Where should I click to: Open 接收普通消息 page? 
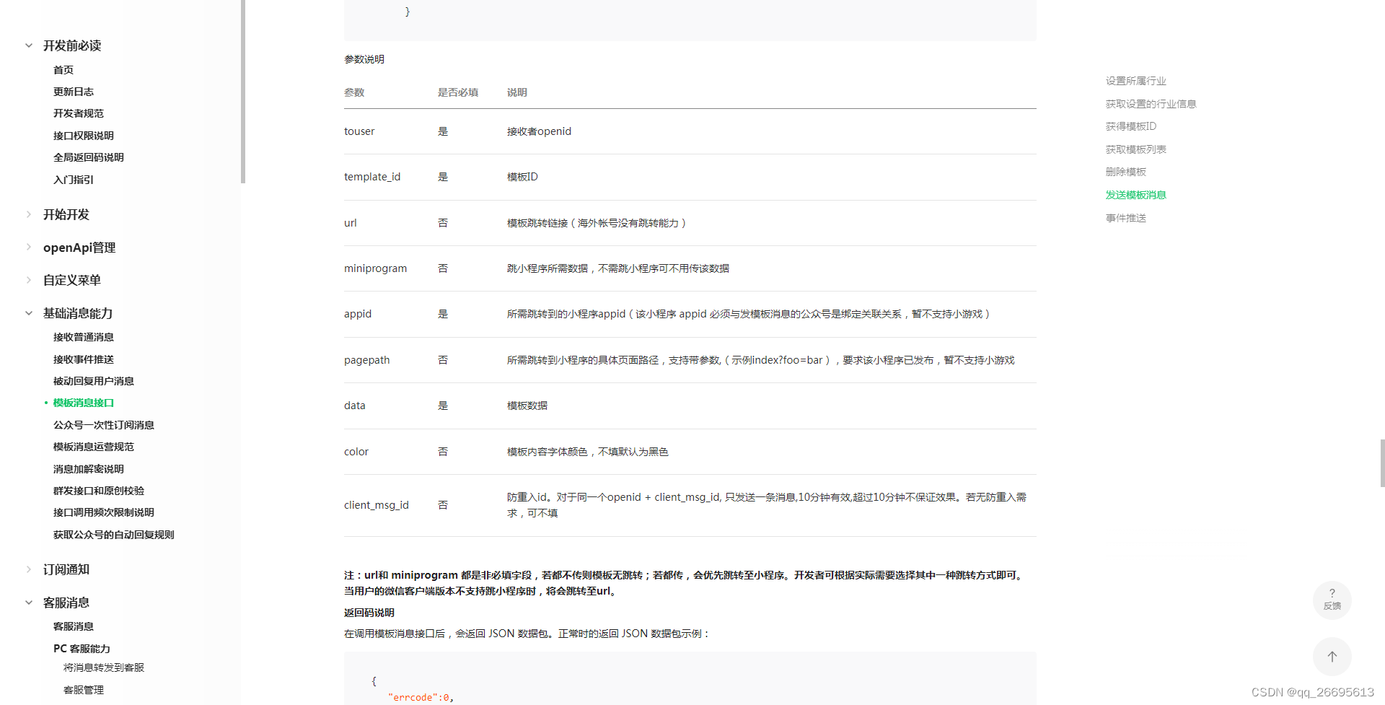pos(84,337)
